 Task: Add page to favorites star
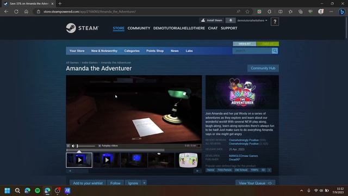(x=247, y=11)
